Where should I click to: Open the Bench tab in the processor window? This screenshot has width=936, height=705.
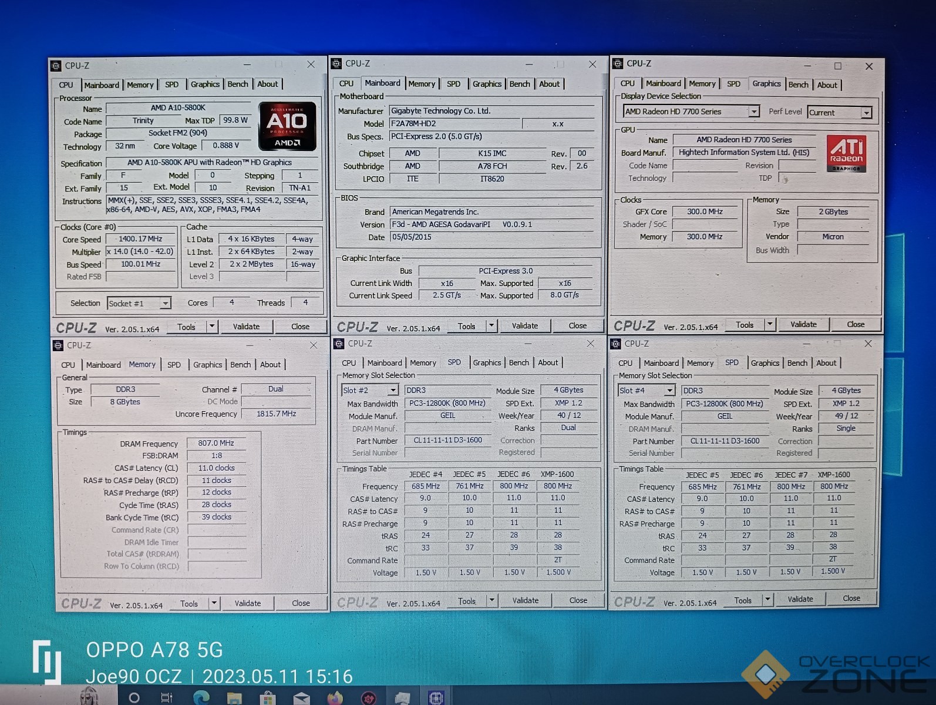(238, 85)
